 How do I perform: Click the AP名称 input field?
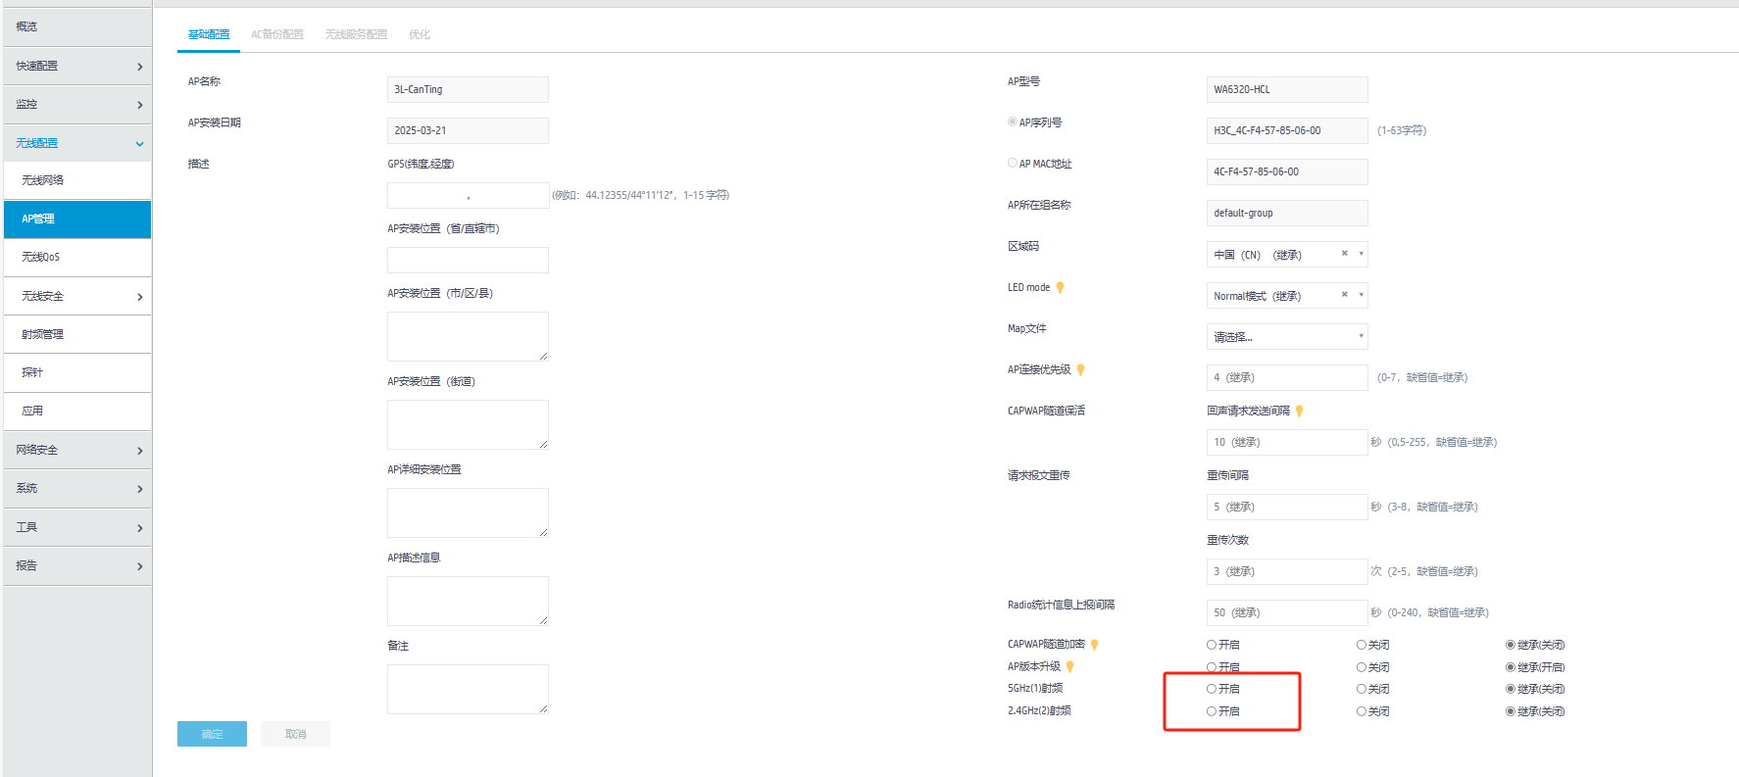468,89
